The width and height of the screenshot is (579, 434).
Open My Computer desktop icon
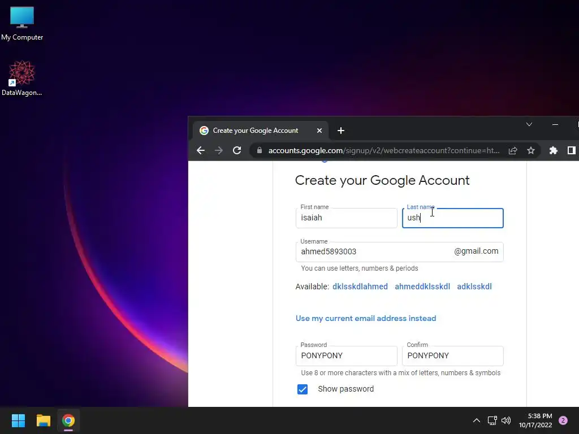point(22,24)
